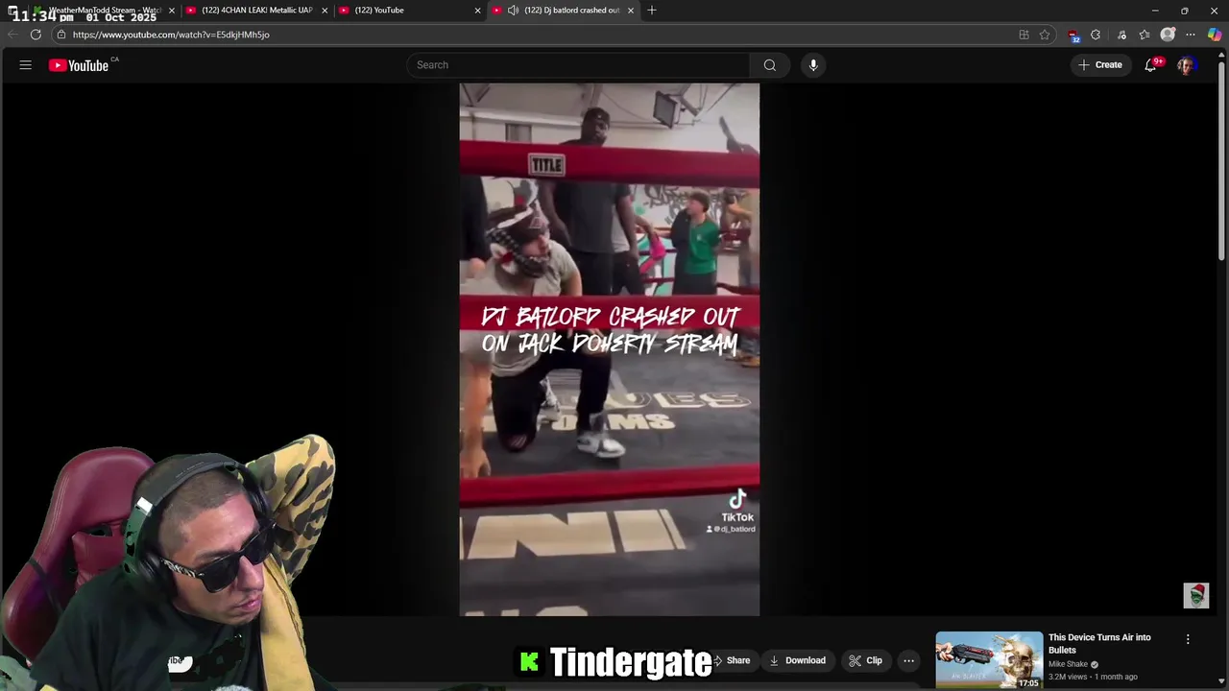Open more actions ellipsis beside Clip
The width and height of the screenshot is (1229, 691).
pos(908,660)
